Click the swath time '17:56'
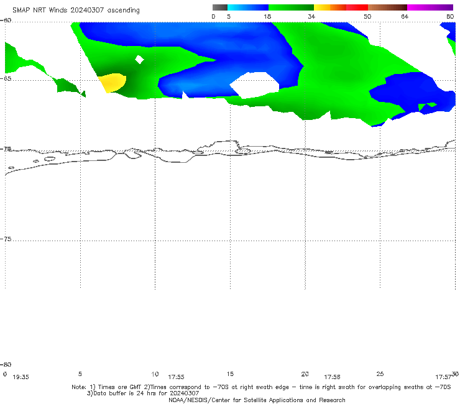The image size is (460, 404). pos(332,377)
